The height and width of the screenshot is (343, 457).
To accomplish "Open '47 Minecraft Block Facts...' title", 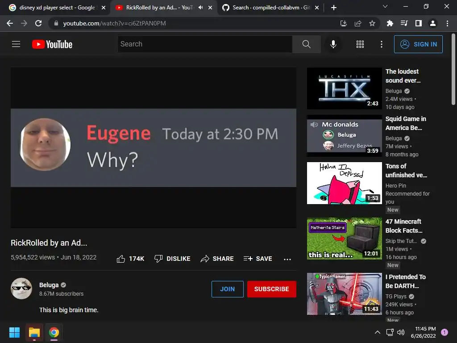I will coord(404,226).
